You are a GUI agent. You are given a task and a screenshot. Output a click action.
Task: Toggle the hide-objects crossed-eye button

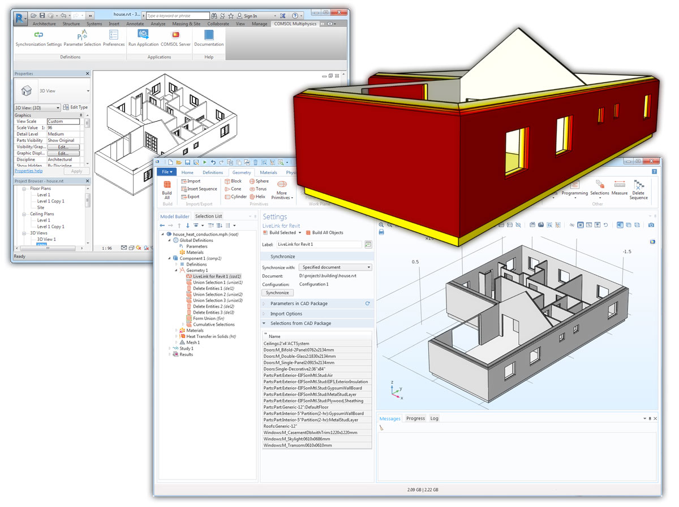571,225
